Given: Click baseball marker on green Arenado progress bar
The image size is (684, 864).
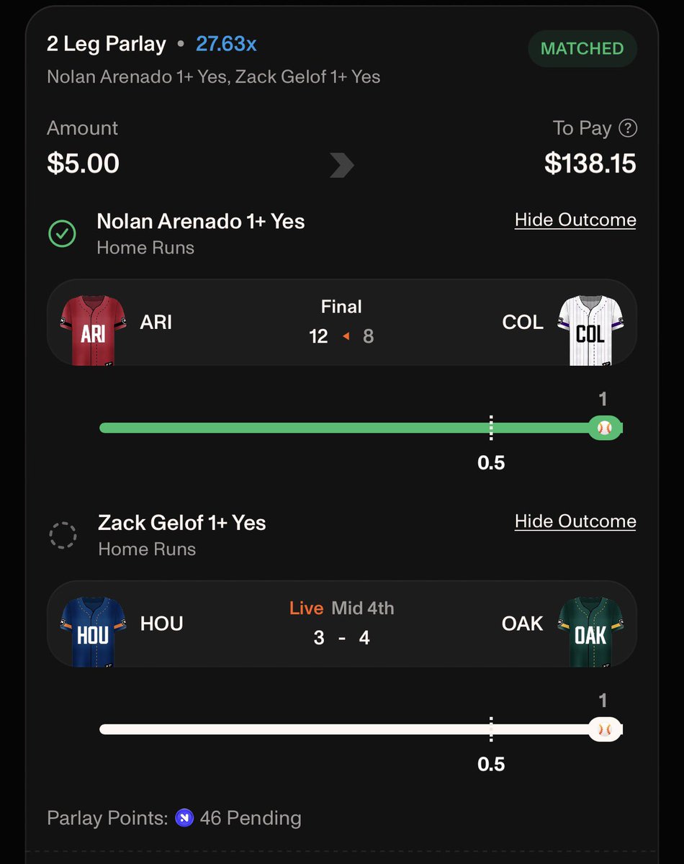Looking at the screenshot, I should pos(604,428).
